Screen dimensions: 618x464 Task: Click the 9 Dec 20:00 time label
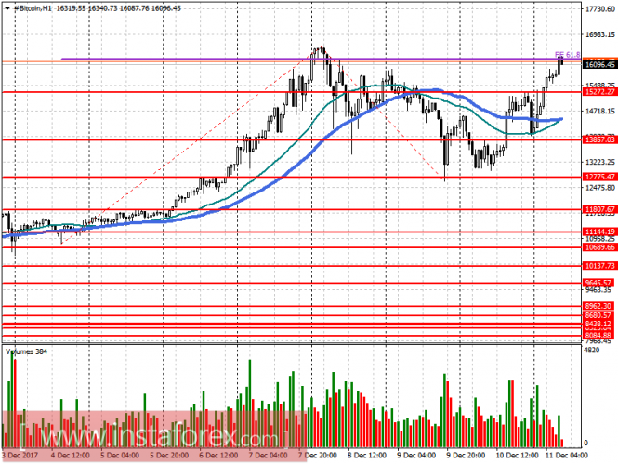(465, 457)
